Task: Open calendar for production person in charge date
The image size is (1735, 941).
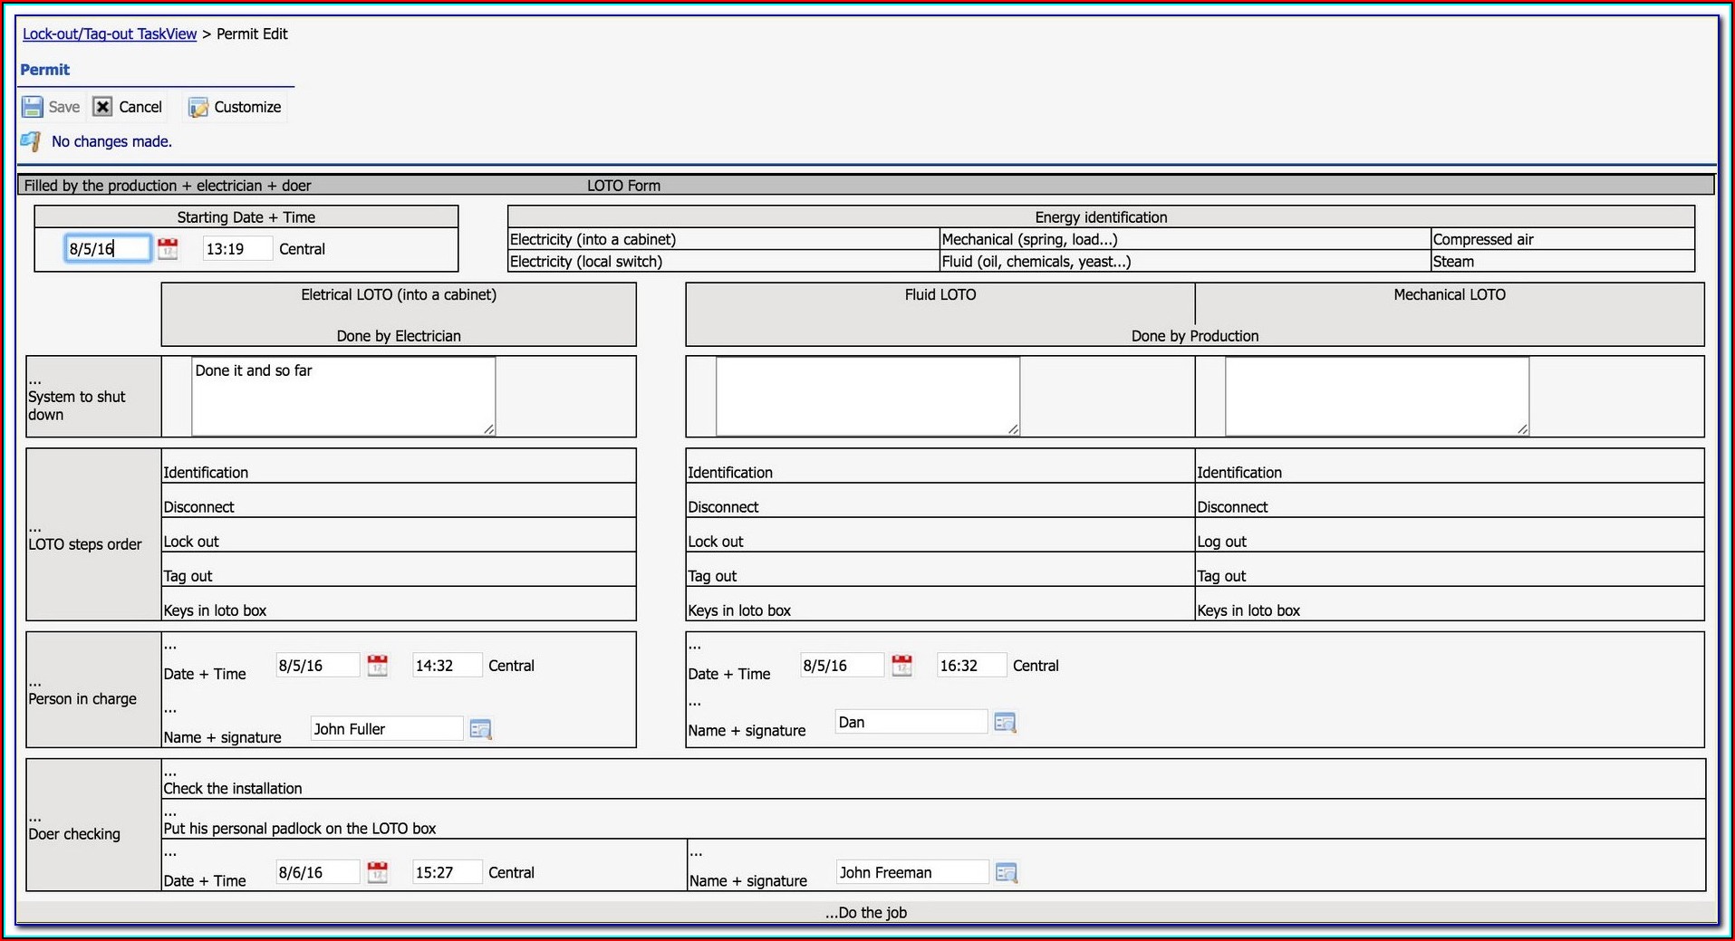Action: [901, 666]
